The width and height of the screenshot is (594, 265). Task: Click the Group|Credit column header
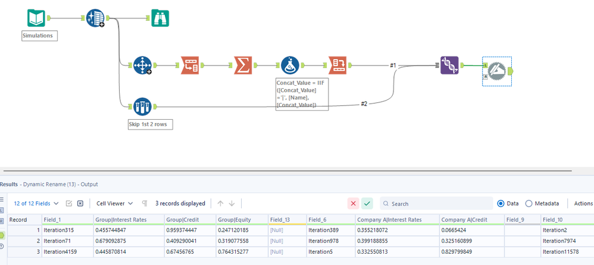(x=189, y=220)
